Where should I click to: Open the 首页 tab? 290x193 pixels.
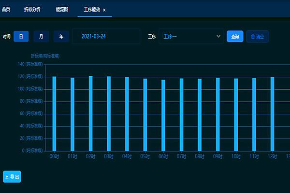tap(6, 9)
